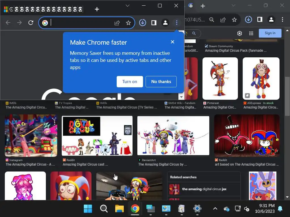Click scroll up arrow of Google Images page

[x=287, y=31]
